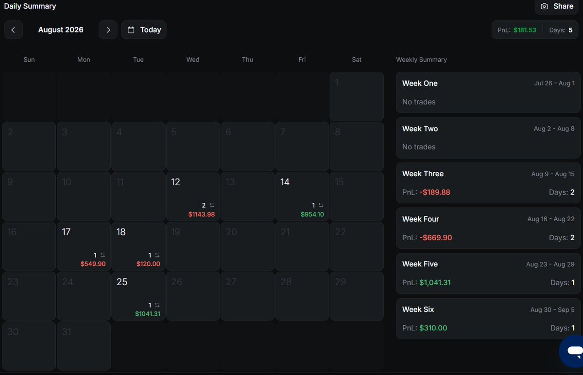Open August 17 day cell
The height and width of the screenshot is (375, 583).
pos(83,246)
